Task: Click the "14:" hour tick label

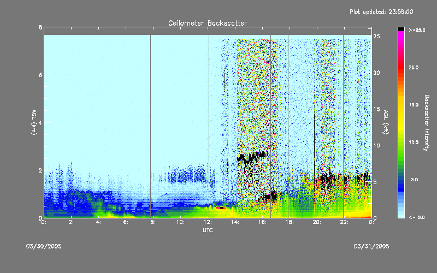Action: point(235,222)
